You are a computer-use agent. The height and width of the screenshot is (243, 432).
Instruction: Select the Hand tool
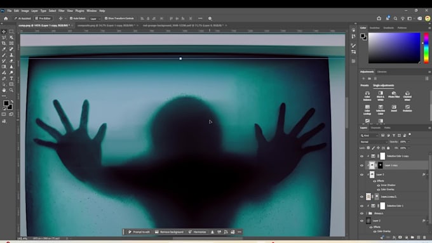4,90
